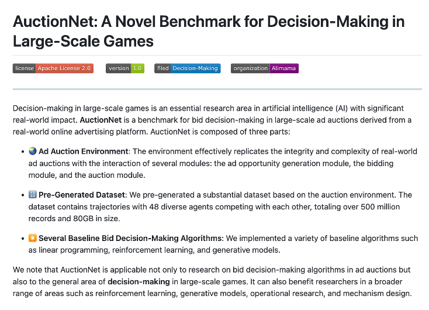Click the blue 'Decision-Making' badge section
The width and height of the screenshot is (429, 310).
[x=195, y=68]
